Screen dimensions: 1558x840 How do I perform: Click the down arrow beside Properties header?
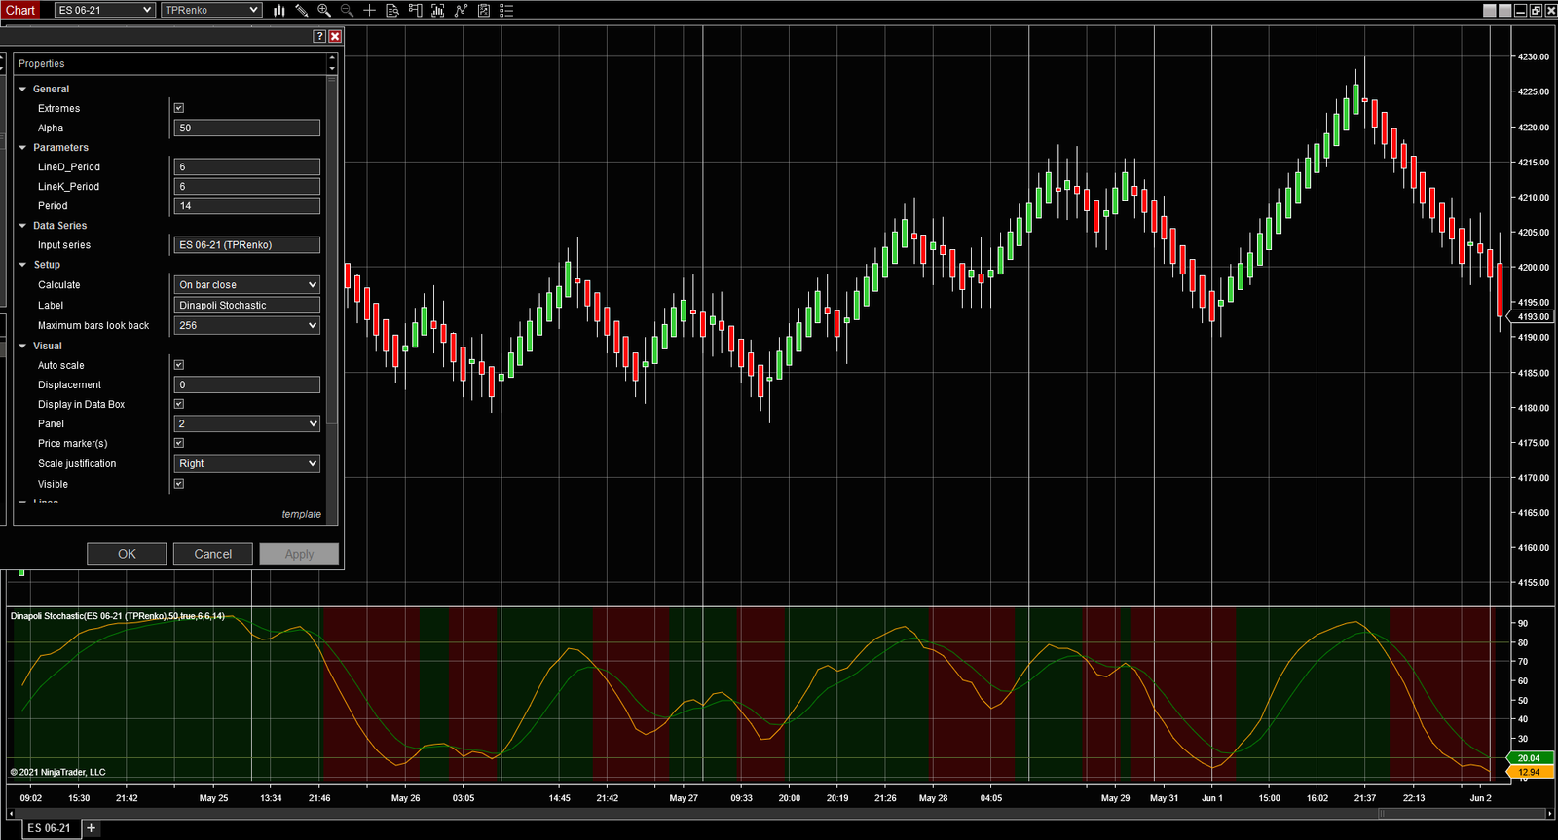tap(332, 69)
